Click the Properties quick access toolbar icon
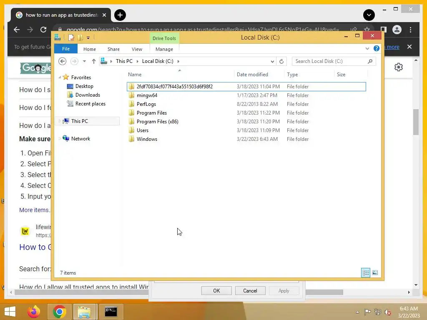Viewport: 427px width, 320px height. [71, 37]
